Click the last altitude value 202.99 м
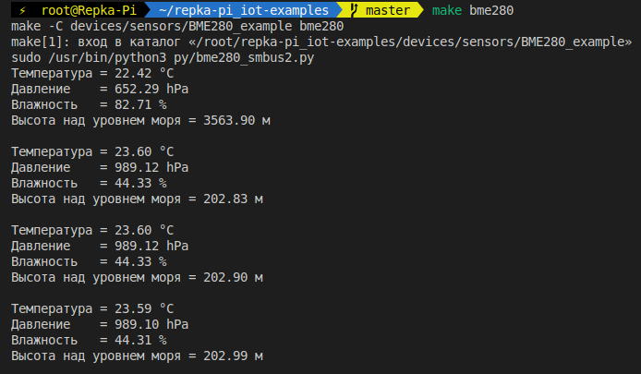This screenshot has width=641, height=374. pos(233,356)
